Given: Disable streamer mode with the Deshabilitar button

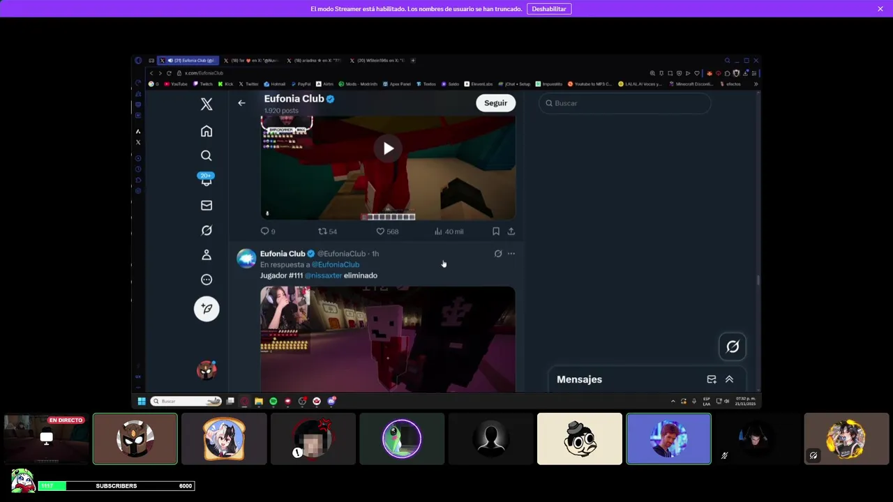Looking at the screenshot, I should (x=549, y=9).
